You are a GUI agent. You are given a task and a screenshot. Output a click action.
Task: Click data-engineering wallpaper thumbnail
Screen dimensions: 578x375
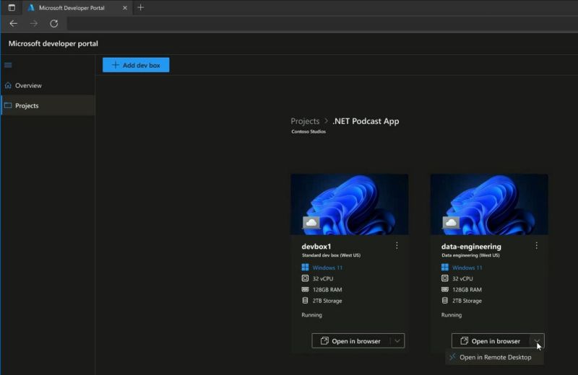[x=489, y=204]
